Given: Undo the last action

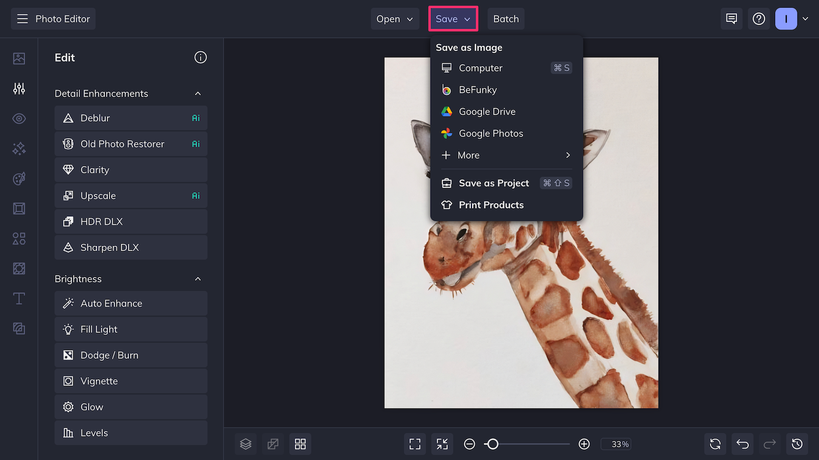Looking at the screenshot, I should (x=742, y=444).
